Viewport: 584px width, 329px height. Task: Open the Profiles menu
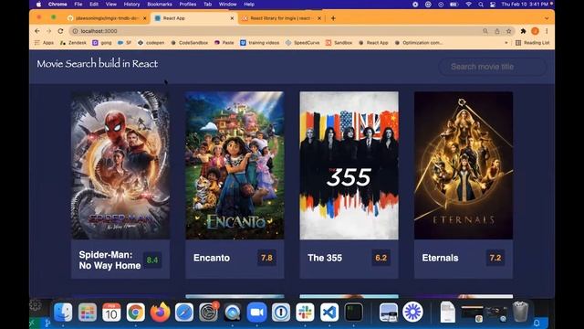point(188,5)
